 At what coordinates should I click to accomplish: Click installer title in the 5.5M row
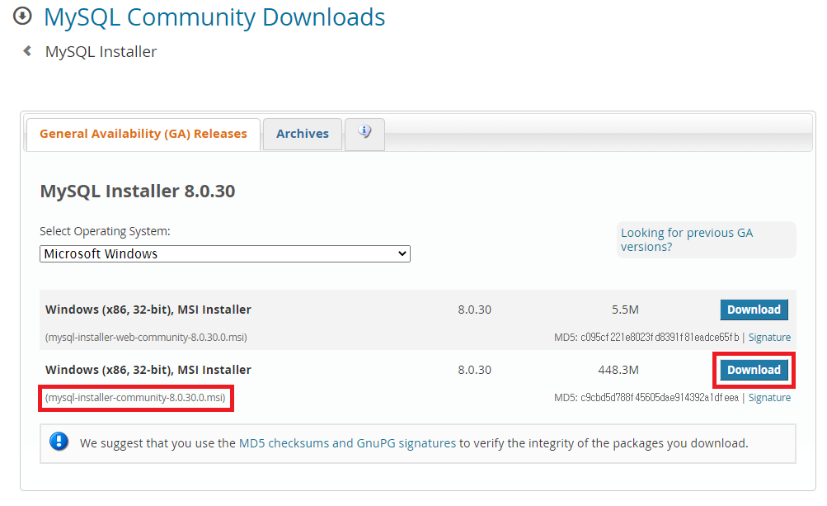point(148,310)
